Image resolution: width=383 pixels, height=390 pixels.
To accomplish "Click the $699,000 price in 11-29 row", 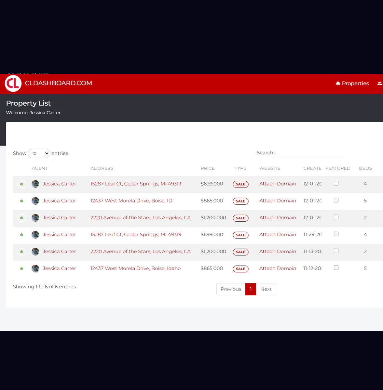I will [212, 234].
